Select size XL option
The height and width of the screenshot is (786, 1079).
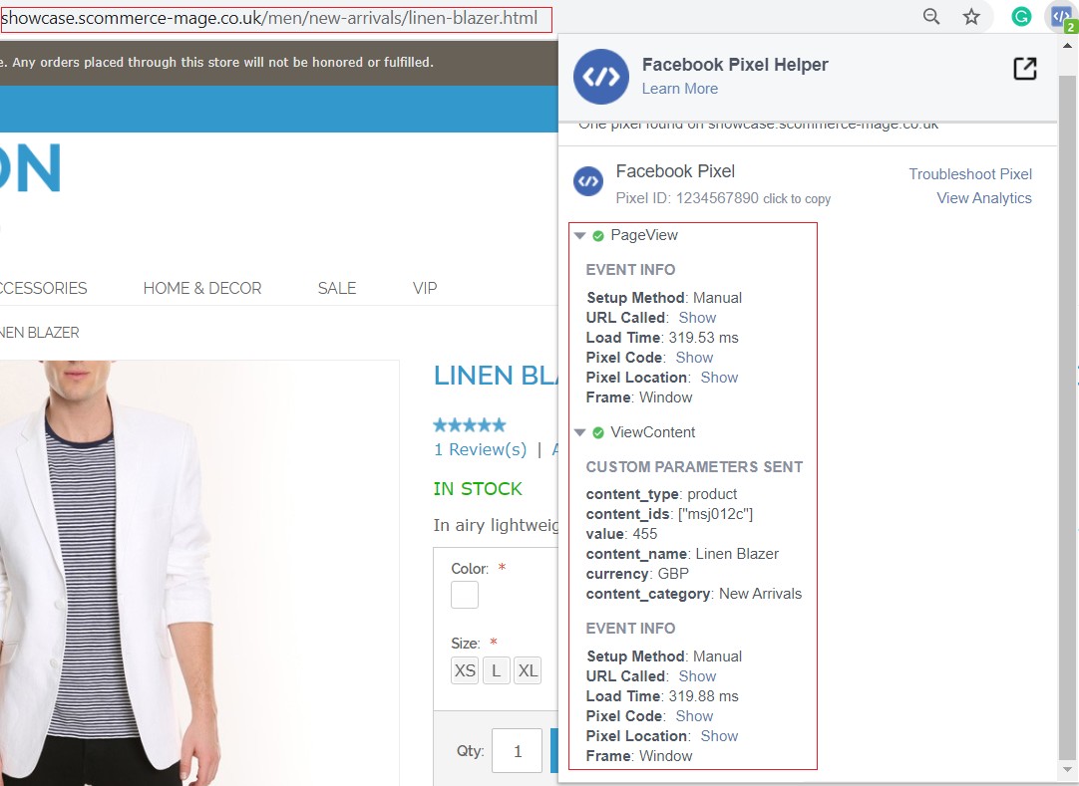point(528,670)
